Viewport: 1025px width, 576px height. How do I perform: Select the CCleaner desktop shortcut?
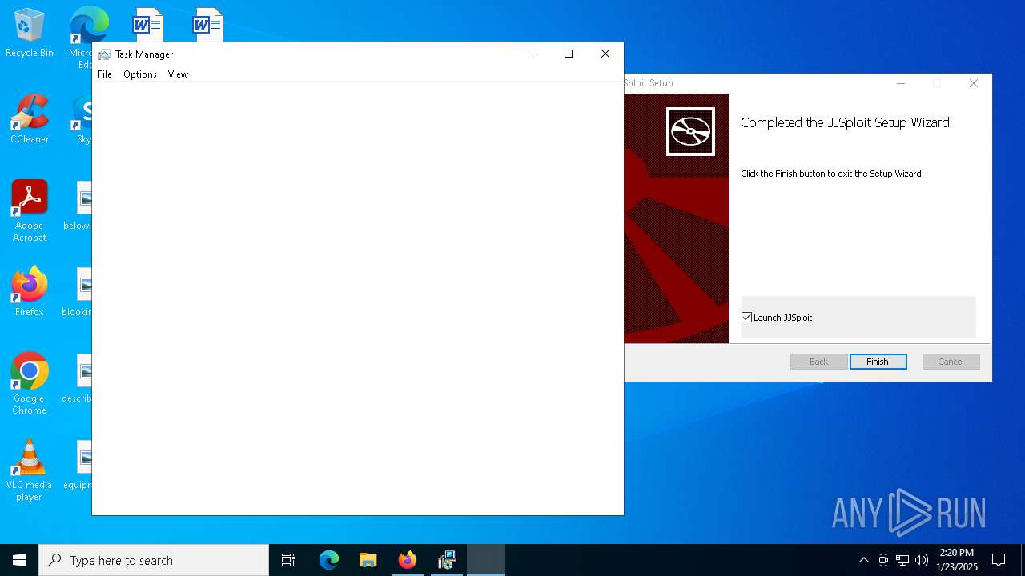pos(30,120)
